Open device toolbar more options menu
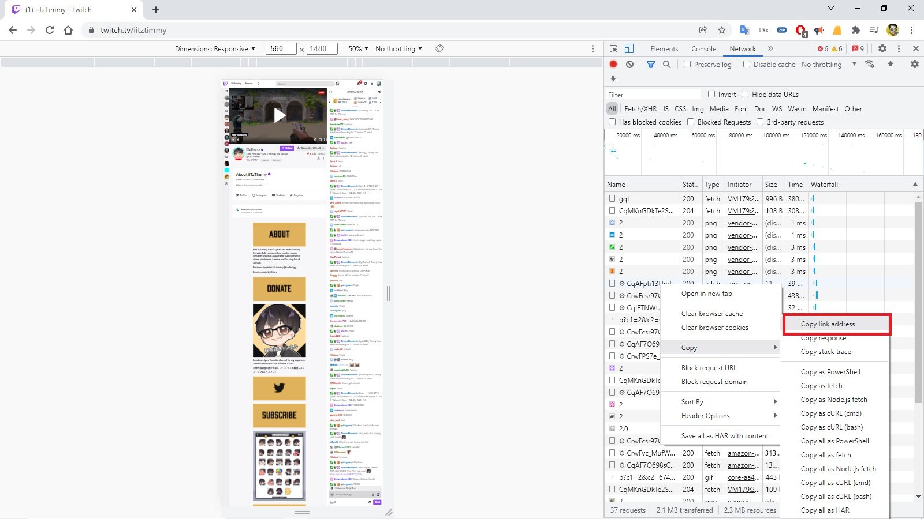The image size is (924, 519). point(593,49)
